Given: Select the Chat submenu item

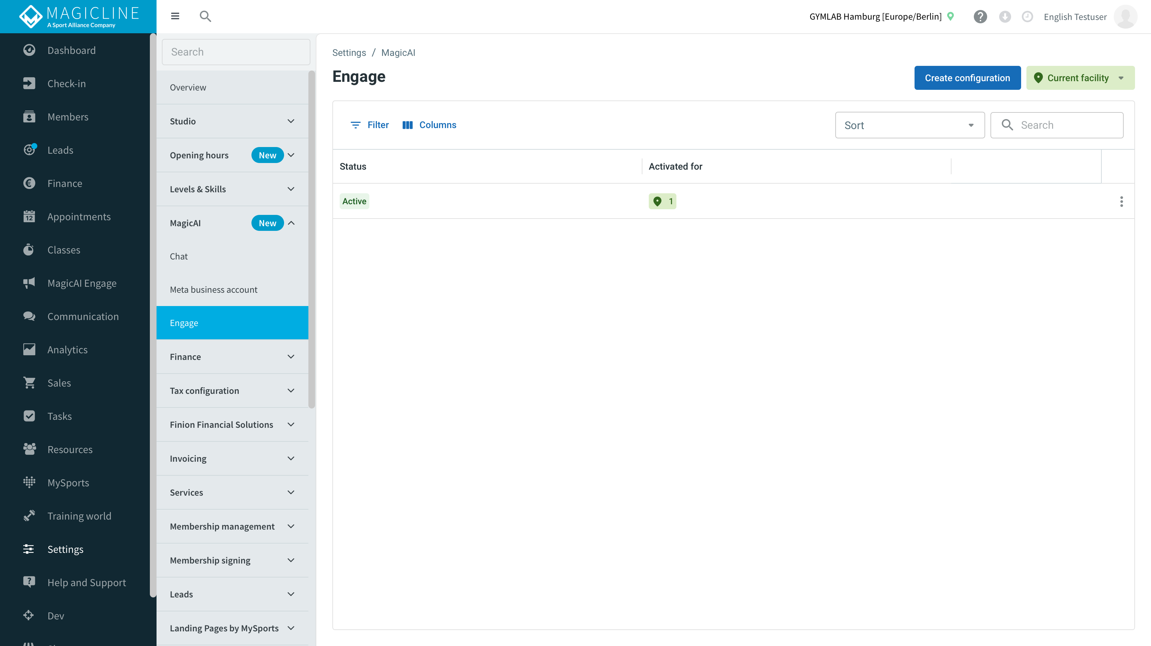Looking at the screenshot, I should click(232, 256).
